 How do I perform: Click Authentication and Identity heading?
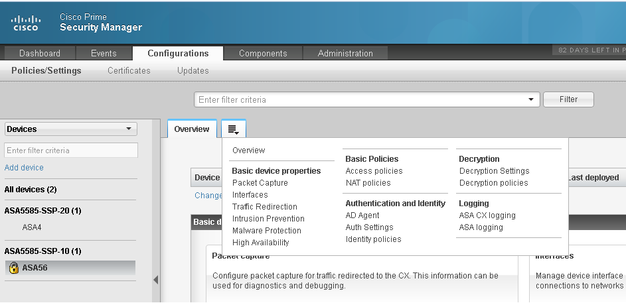pos(395,204)
